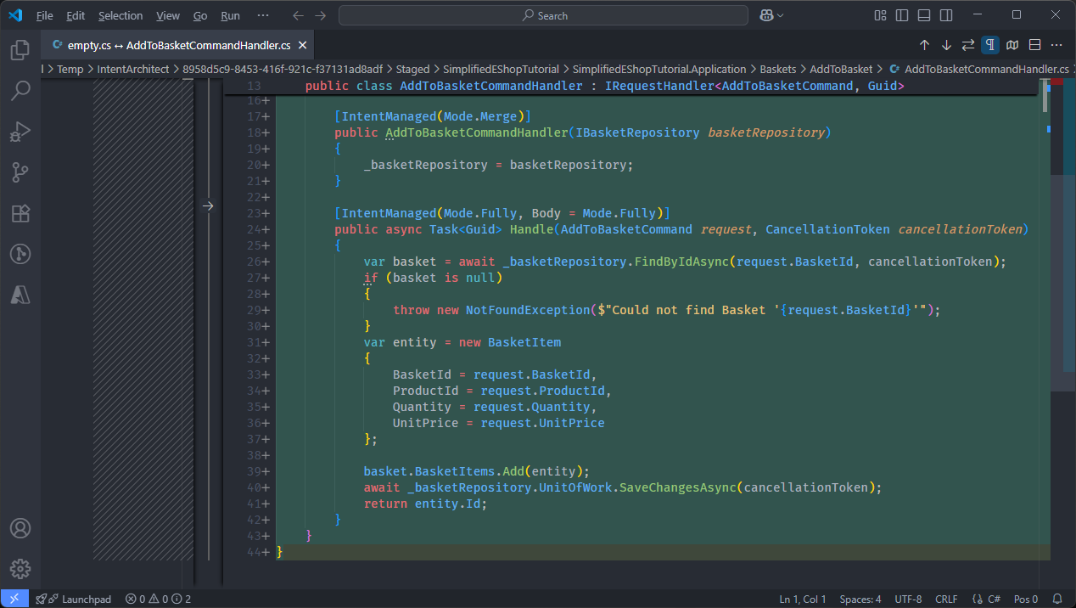Change indentation via Spaces: 4
Viewport: 1076px width, 608px height.
tap(860, 599)
